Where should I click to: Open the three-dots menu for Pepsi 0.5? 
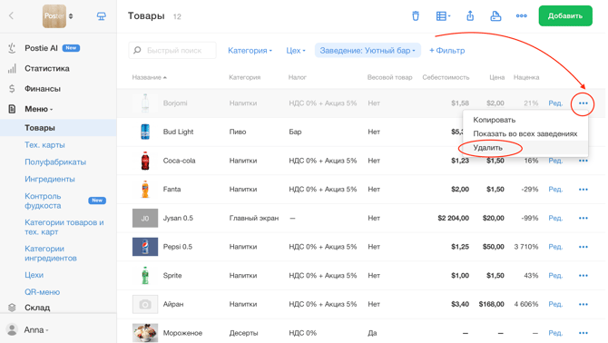coord(583,247)
